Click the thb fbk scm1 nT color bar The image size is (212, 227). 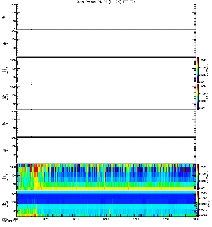click(x=198, y=97)
